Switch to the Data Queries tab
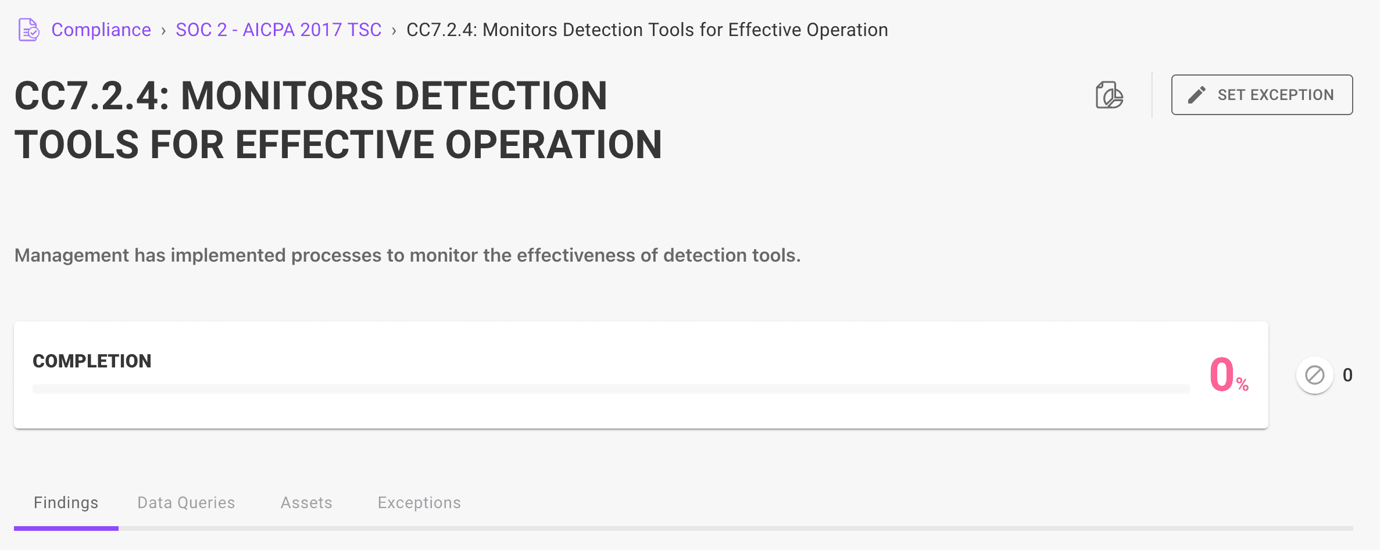 pos(186,502)
